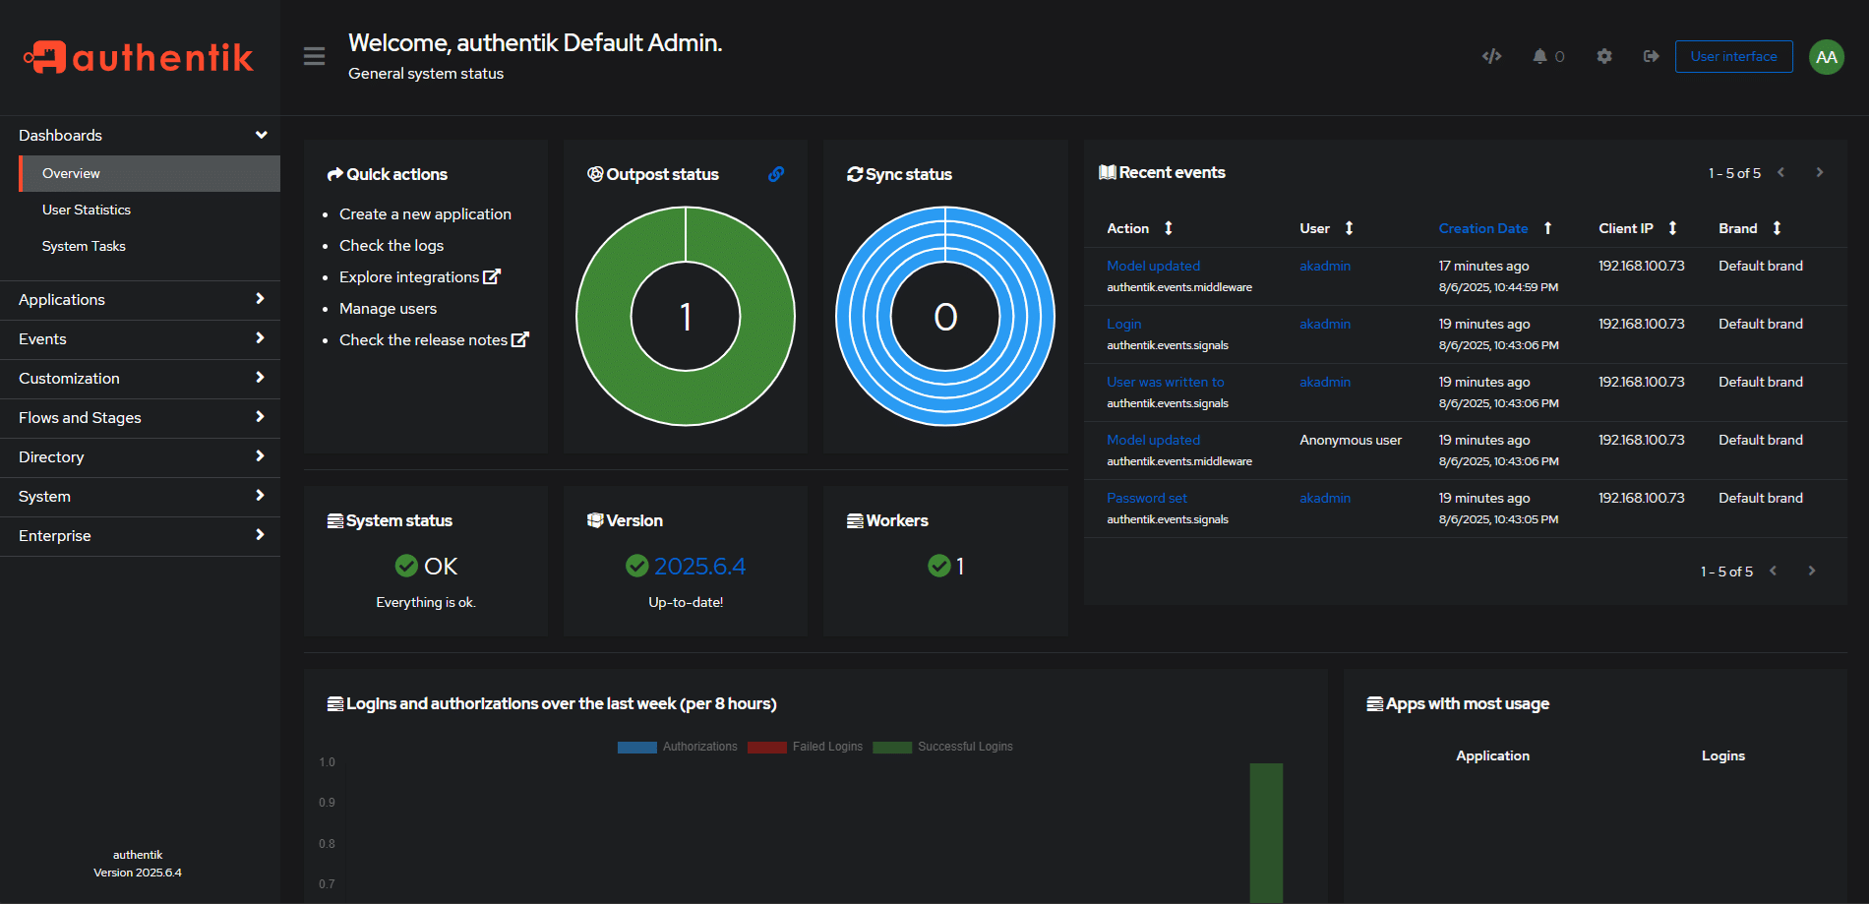
Task: Click the sign out icon
Action: pyautogui.click(x=1652, y=56)
